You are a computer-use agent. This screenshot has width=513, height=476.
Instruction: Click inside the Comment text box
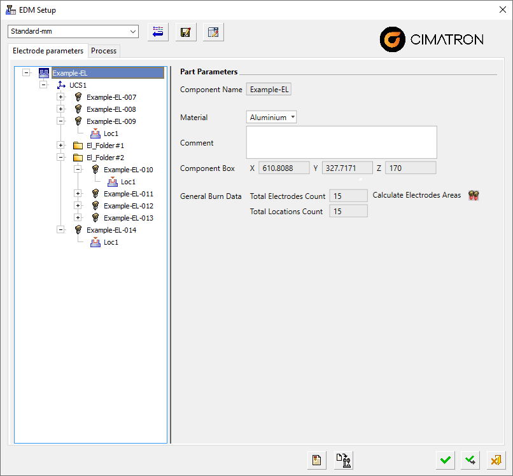[341, 142]
